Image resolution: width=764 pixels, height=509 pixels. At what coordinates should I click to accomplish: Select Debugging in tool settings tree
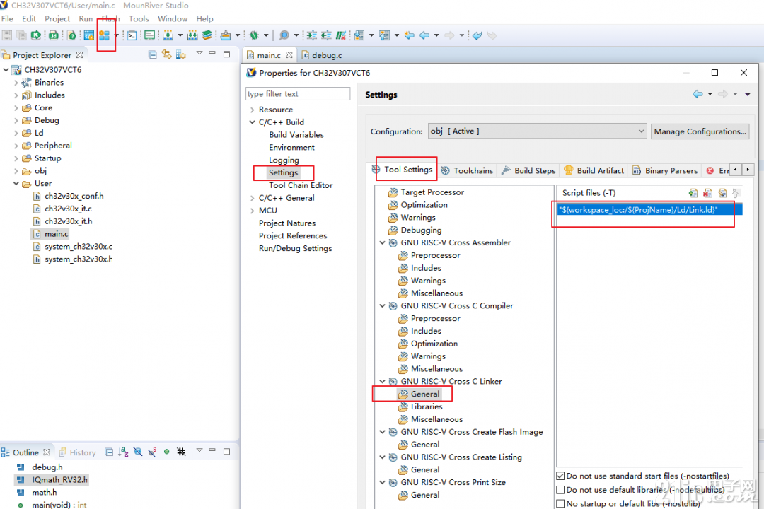(421, 230)
